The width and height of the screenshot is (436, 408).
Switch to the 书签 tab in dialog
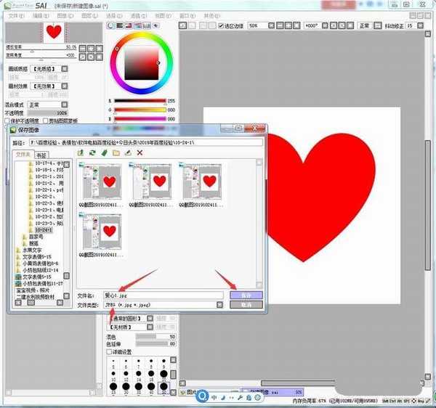[x=41, y=155]
